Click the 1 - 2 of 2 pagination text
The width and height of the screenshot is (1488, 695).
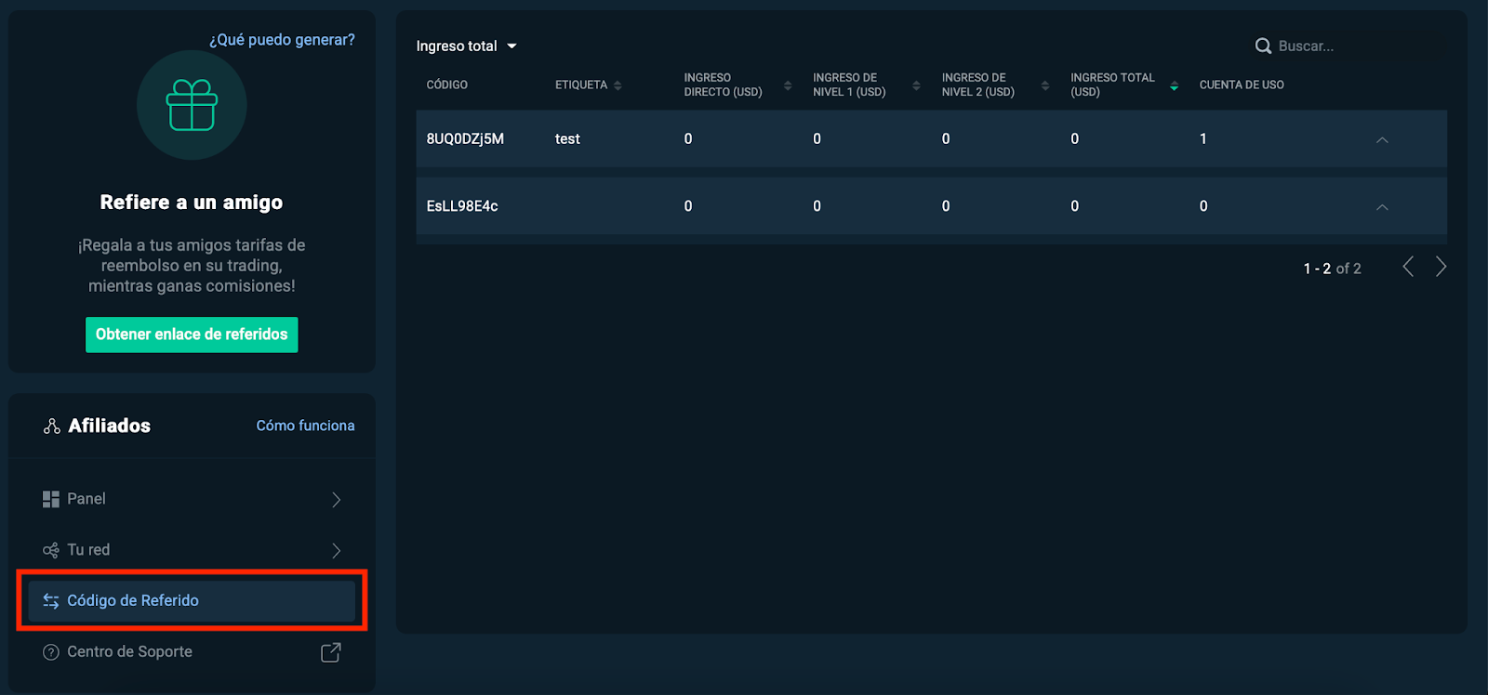pos(1332,269)
